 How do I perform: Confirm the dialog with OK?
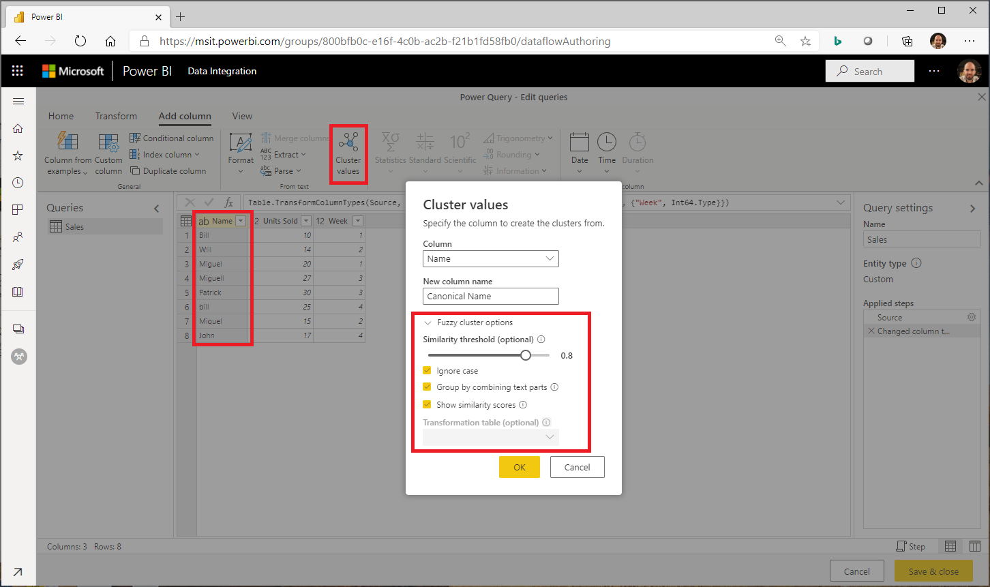pyautogui.click(x=520, y=467)
